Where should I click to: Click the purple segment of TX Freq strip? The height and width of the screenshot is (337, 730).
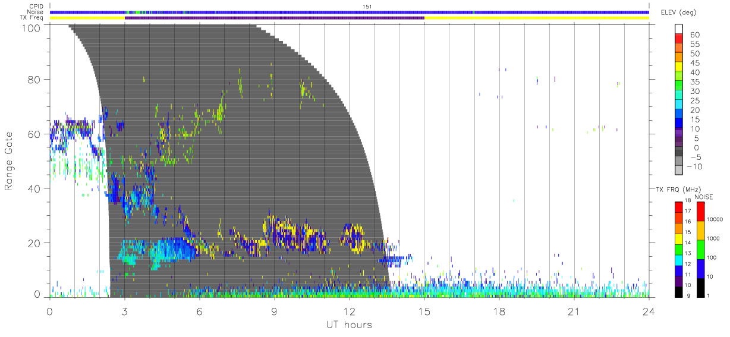(274, 18)
